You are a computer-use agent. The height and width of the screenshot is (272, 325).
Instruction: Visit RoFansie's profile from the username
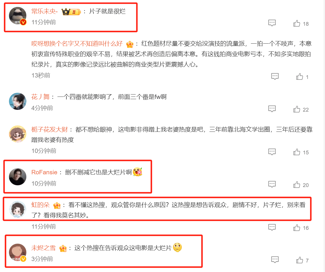pos(44,172)
